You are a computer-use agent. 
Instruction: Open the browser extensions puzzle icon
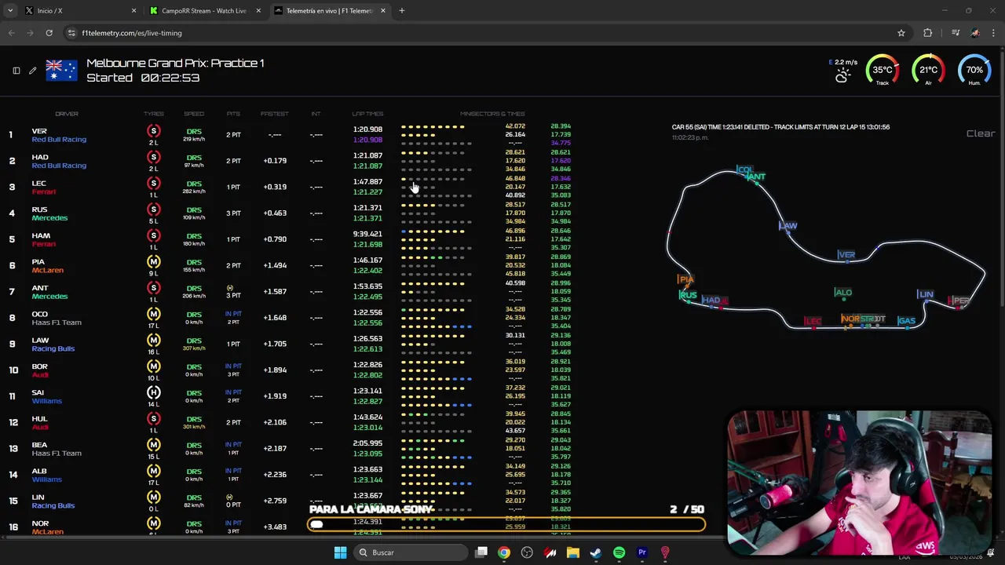point(928,33)
